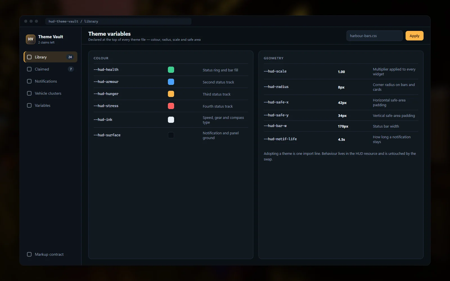450x281 pixels.
Task: Select the --hud-radius variable name
Action: [x=276, y=87]
